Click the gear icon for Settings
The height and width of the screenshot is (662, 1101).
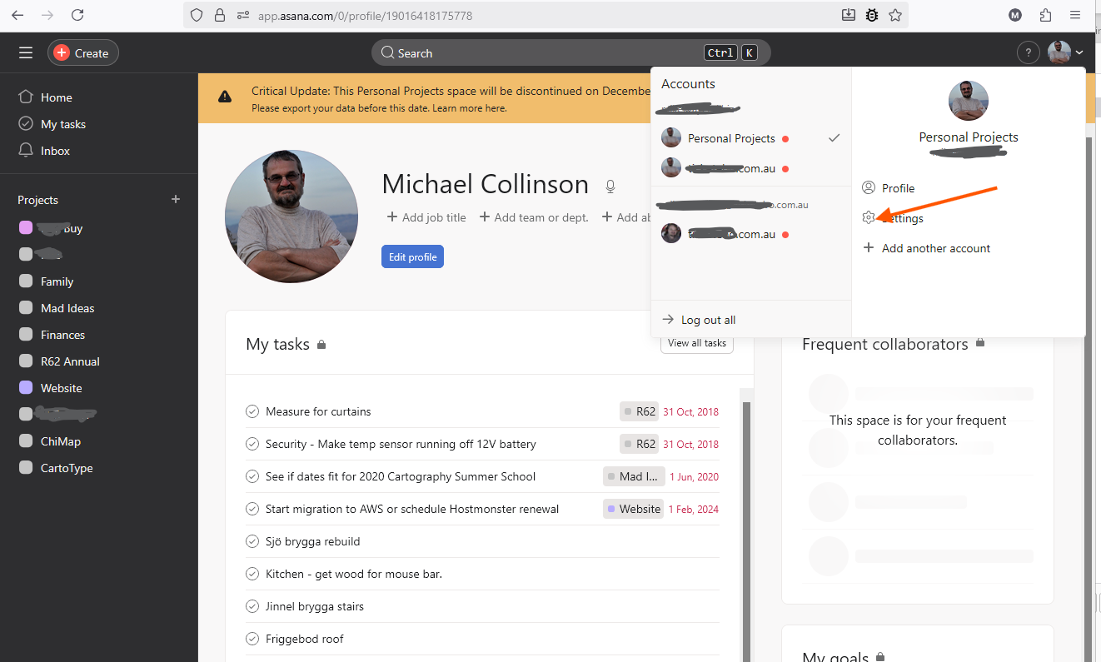click(x=869, y=217)
